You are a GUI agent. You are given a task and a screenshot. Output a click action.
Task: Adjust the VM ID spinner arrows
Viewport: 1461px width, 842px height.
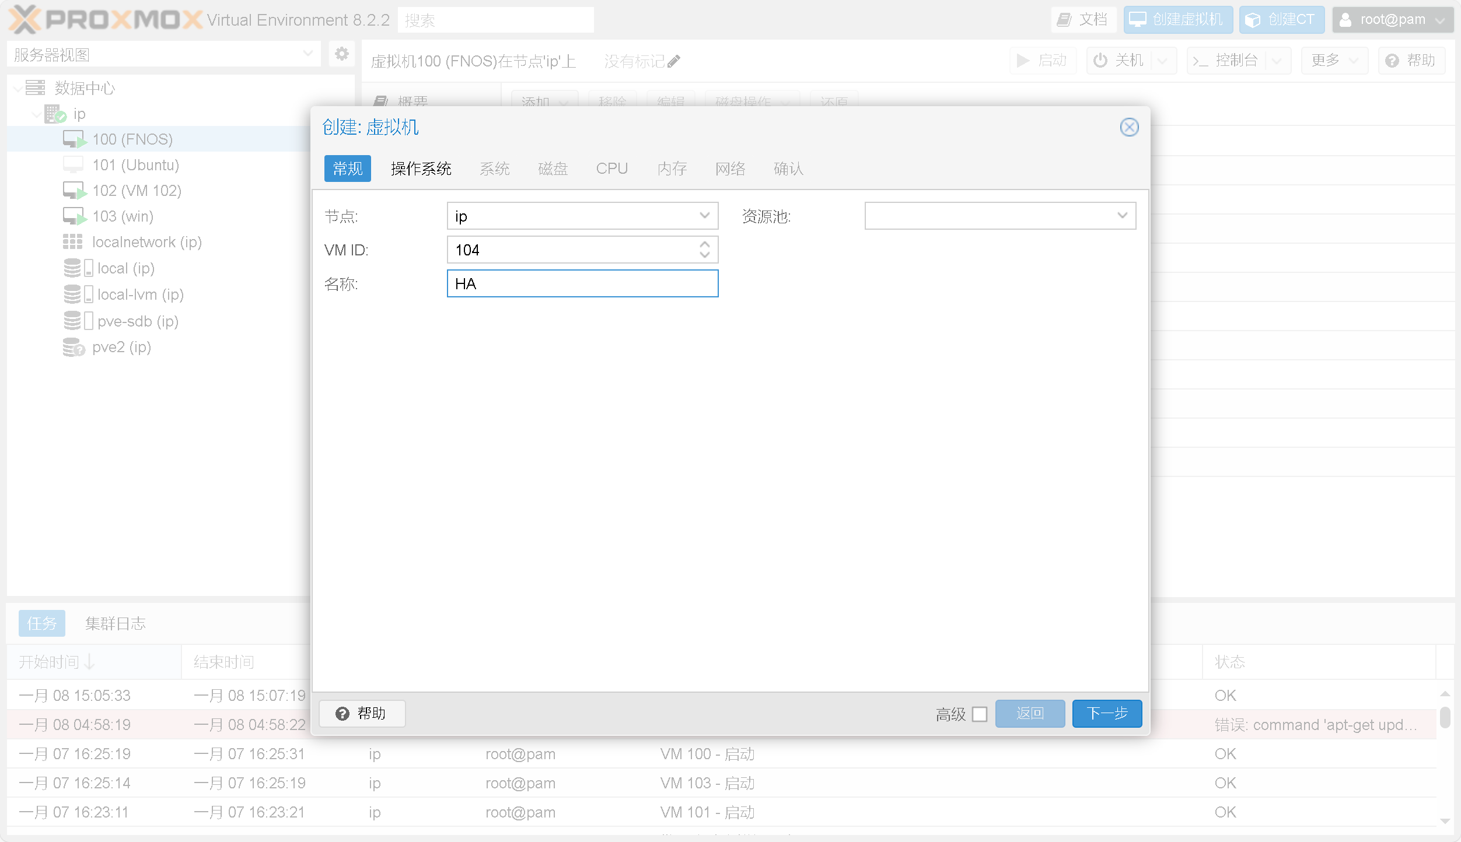(x=704, y=250)
